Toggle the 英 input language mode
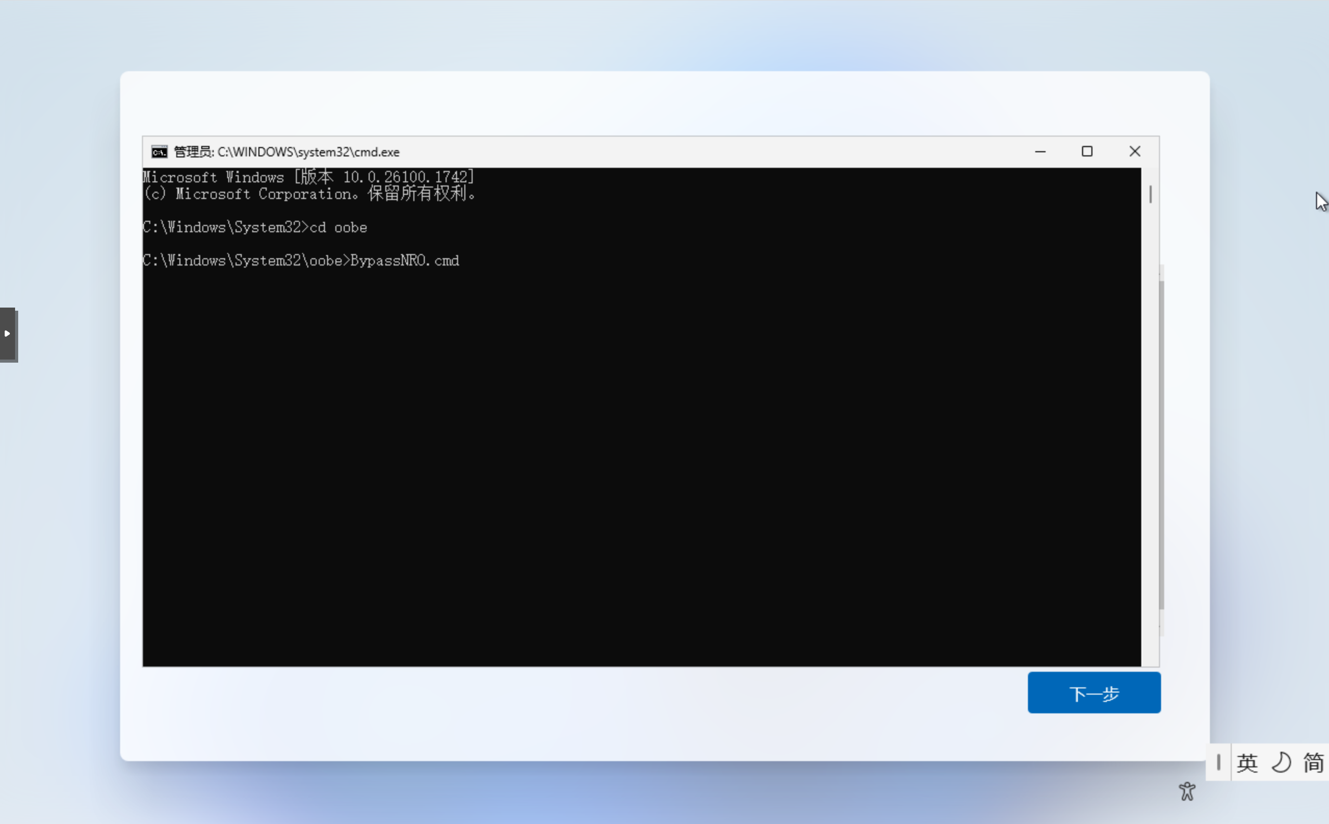Screen dimensions: 1329x824 tap(1247, 762)
